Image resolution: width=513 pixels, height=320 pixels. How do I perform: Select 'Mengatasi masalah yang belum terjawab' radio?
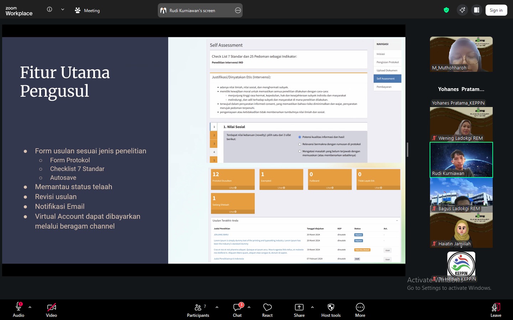[x=300, y=151]
